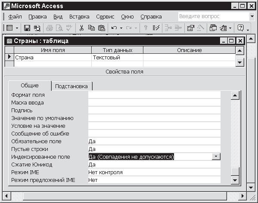The height and width of the screenshot is (203, 258).
Task: Open the Indexes toolbar icon
Action: (156, 28)
